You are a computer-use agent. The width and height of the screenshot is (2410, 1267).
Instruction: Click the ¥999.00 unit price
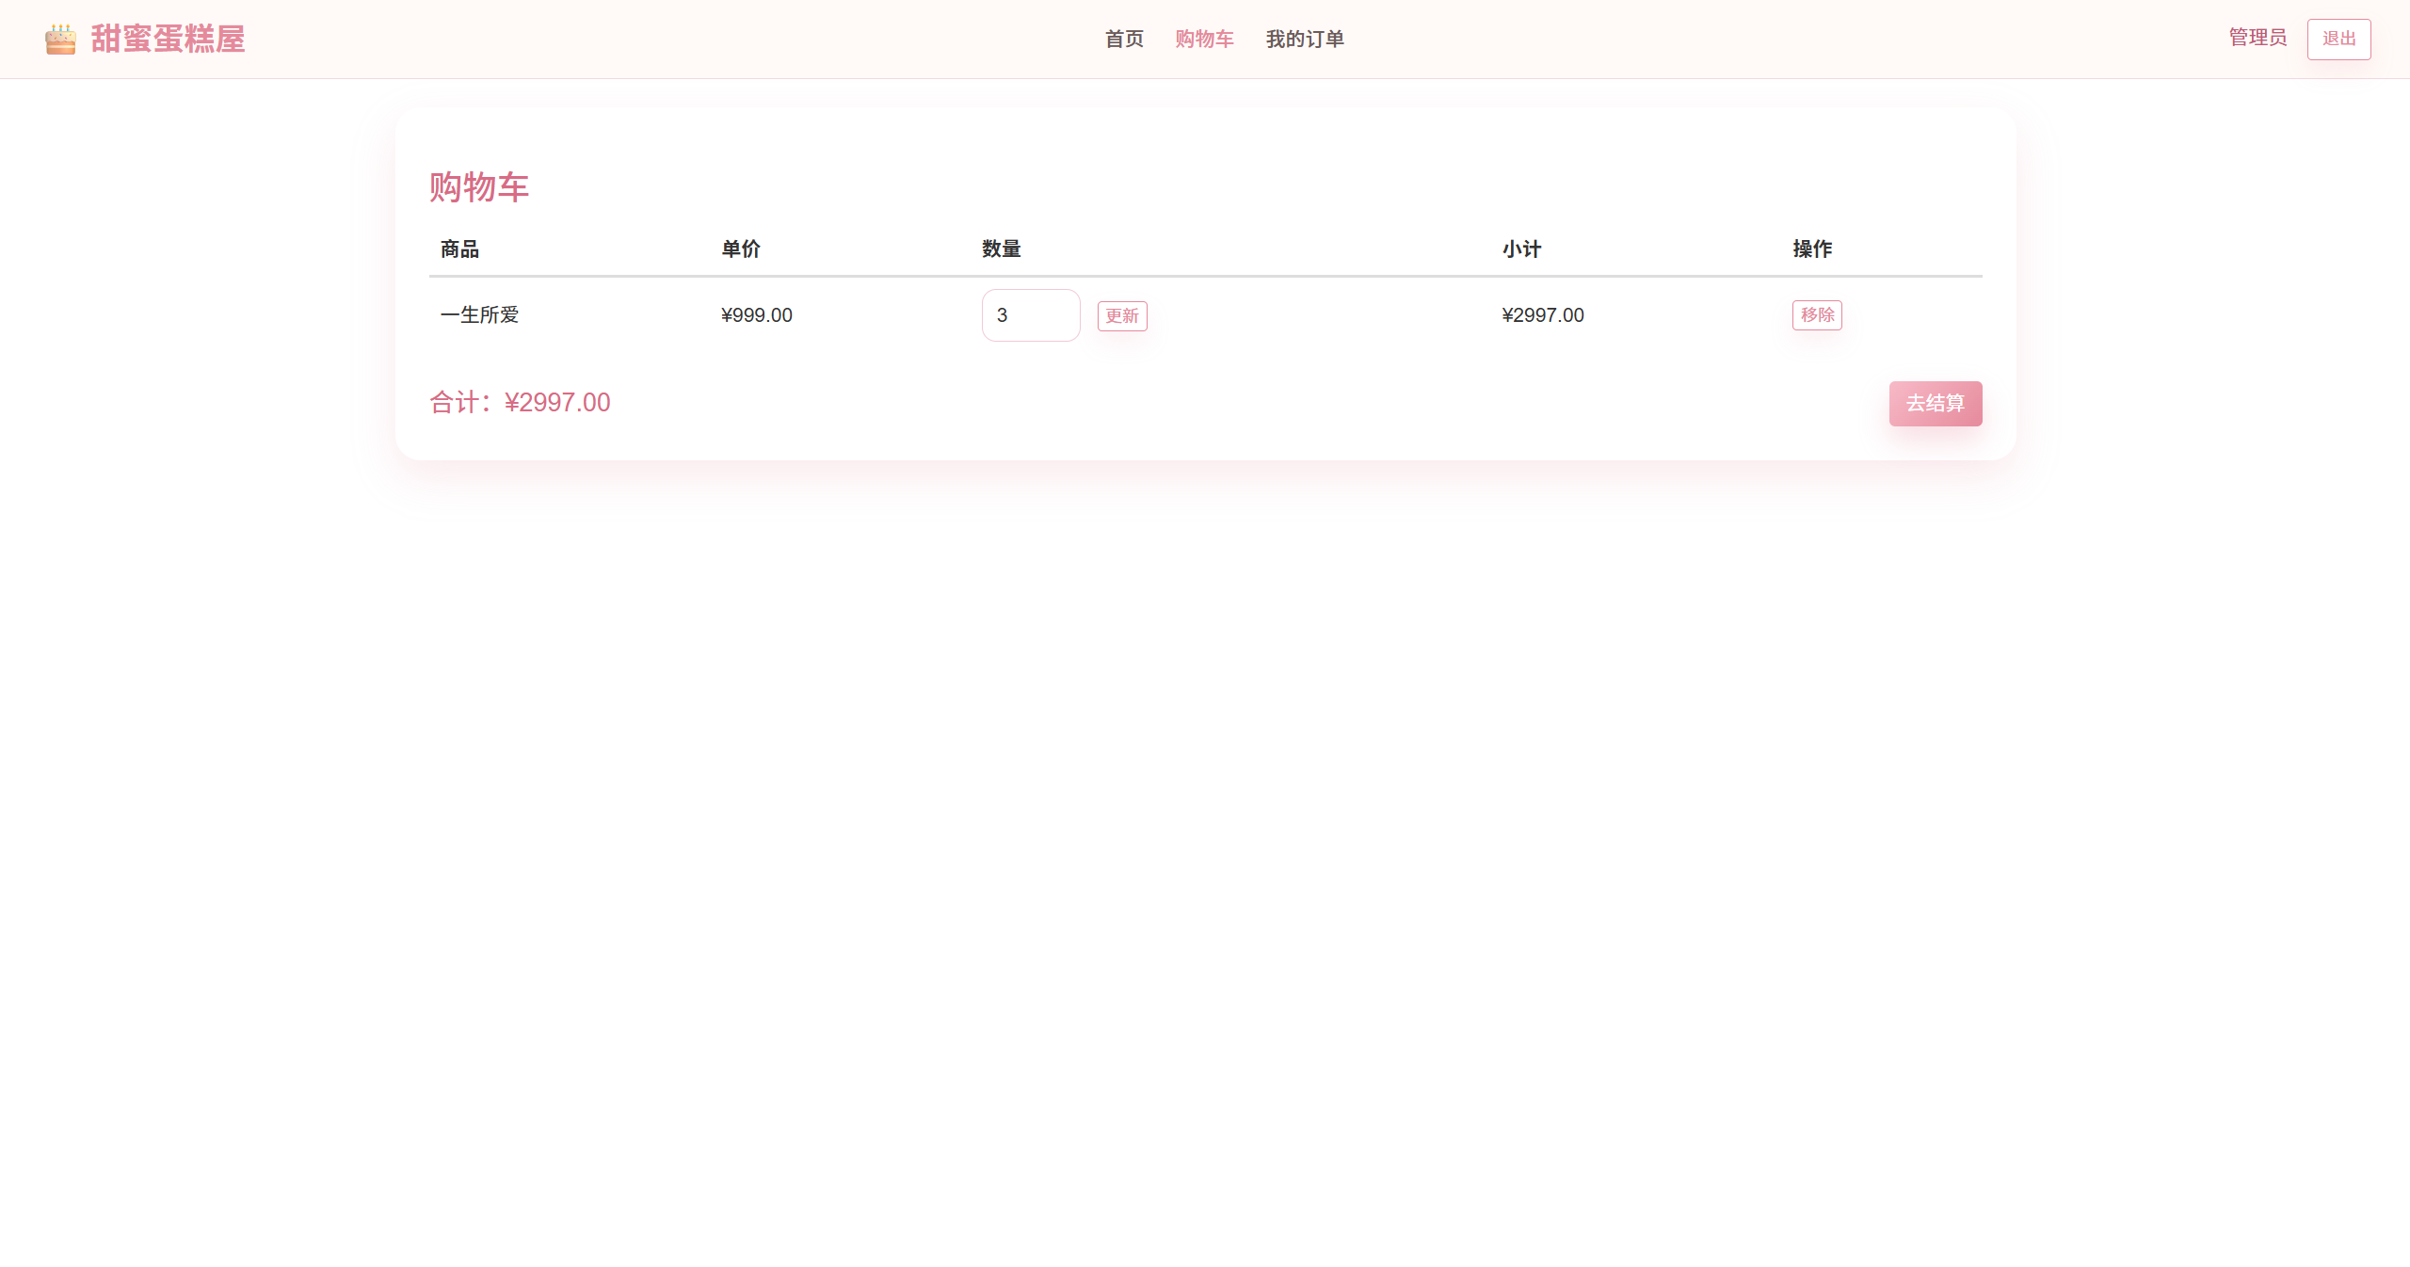point(757,315)
